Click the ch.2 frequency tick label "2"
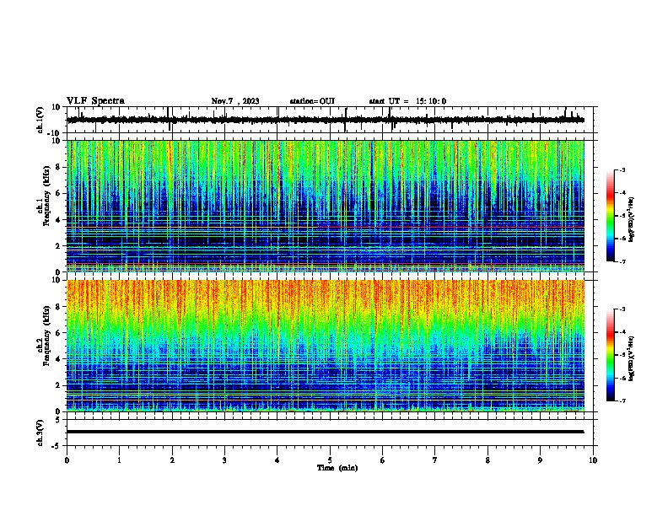The height and width of the screenshot is (516, 668). pos(58,385)
